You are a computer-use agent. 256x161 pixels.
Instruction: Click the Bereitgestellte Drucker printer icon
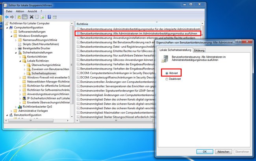click(x=20, y=48)
